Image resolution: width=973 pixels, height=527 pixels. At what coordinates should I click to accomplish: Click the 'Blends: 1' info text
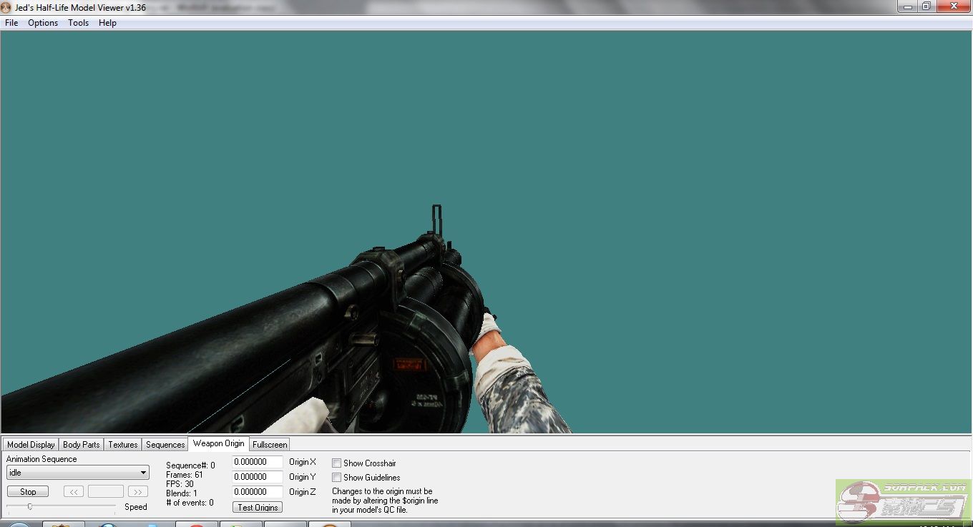pyautogui.click(x=182, y=493)
